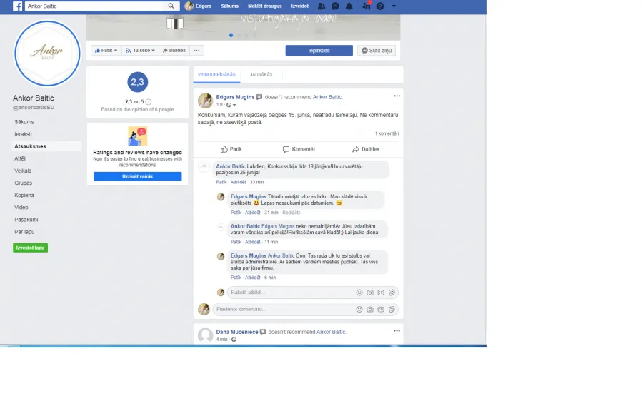Click Rediģēts link on Edgars comment
The image size is (643, 401).
pos(291,213)
